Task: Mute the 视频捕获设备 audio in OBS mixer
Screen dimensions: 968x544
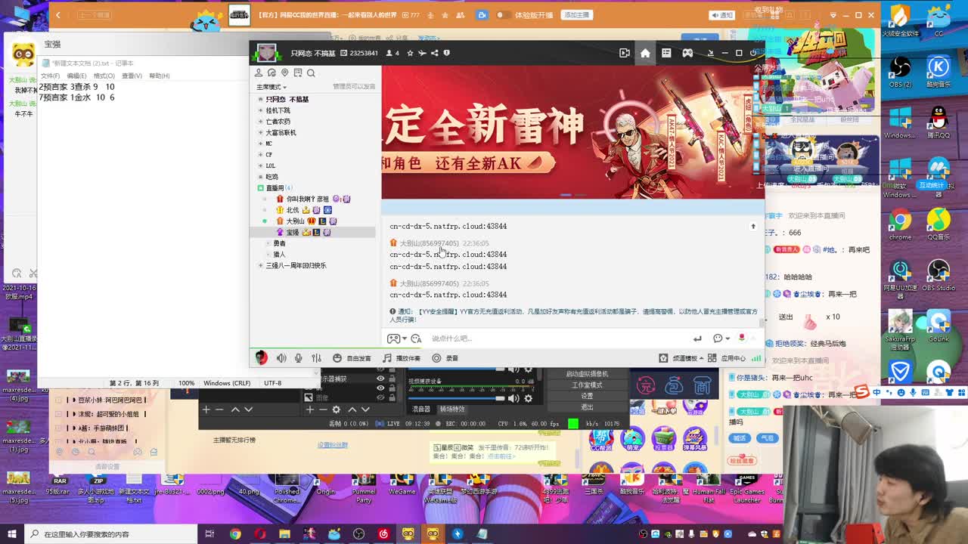Action: click(513, 397)
